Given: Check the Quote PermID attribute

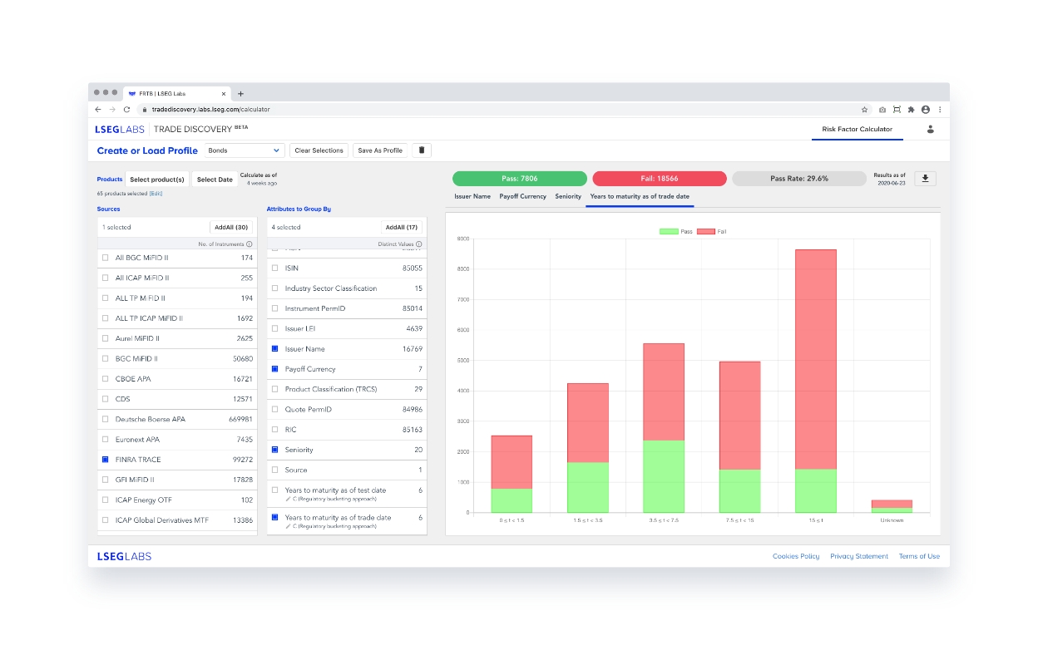Looking at the screenshot, I should (275, 409).
